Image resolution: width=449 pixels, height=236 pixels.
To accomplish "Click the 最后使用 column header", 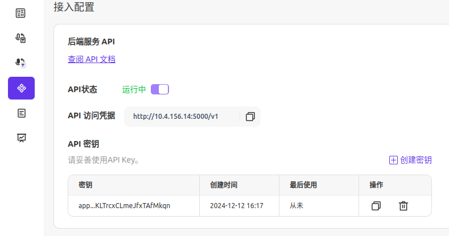I will coord(303,185).
